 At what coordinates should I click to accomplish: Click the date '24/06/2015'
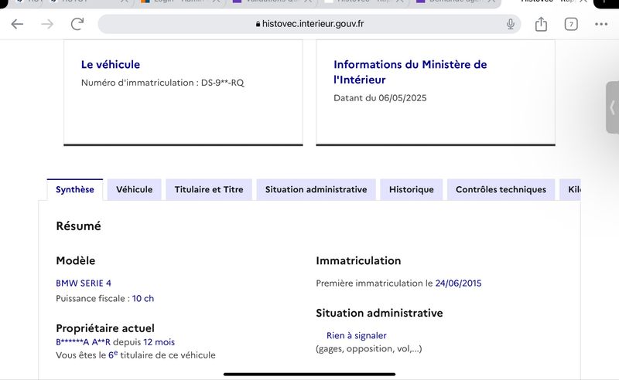pos(458,283)
